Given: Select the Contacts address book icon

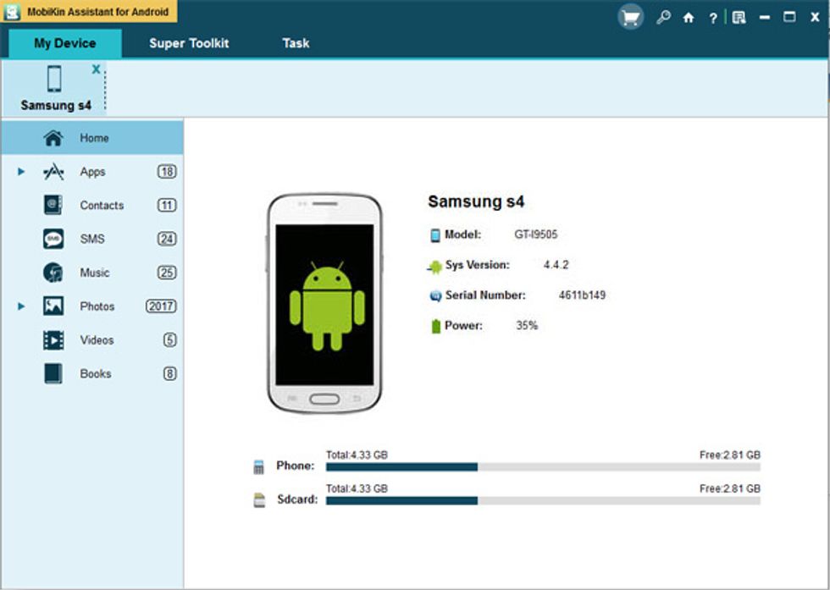Looking at the screenshot, I should [x=53, y=205].
